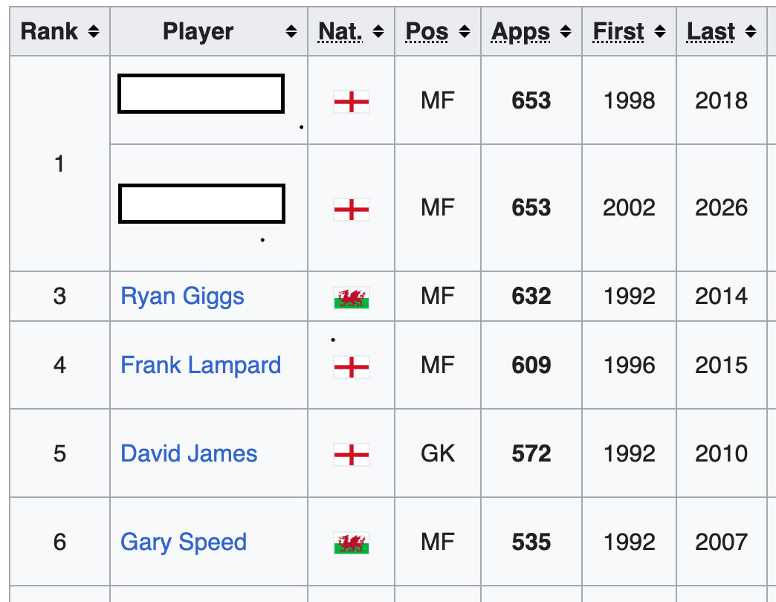This screenshot has width=776, height=602.
Task: Sort table by Rank column arrows
Action: pos(94,32)
